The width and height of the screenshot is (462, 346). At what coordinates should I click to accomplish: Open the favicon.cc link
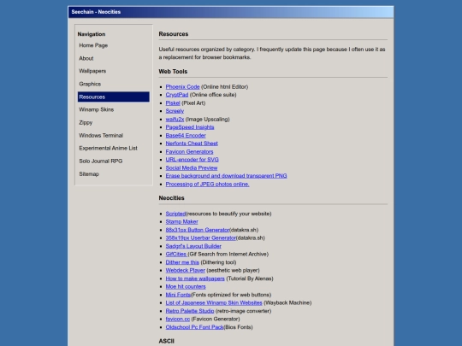point(178,319)
